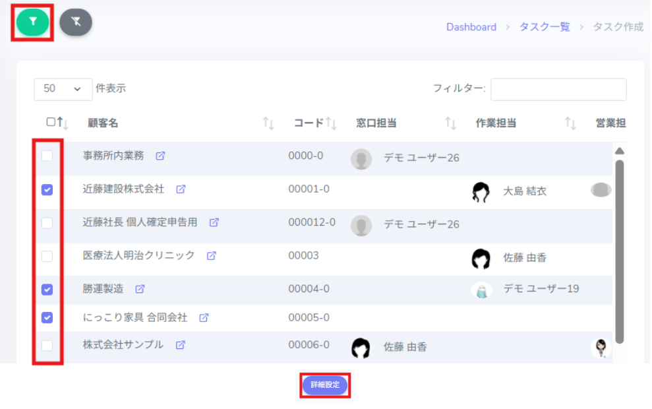The width and height of the screenshot is (652, 409).
Task: Open external link for 株式会社サンプル
Action: [180, 345]
